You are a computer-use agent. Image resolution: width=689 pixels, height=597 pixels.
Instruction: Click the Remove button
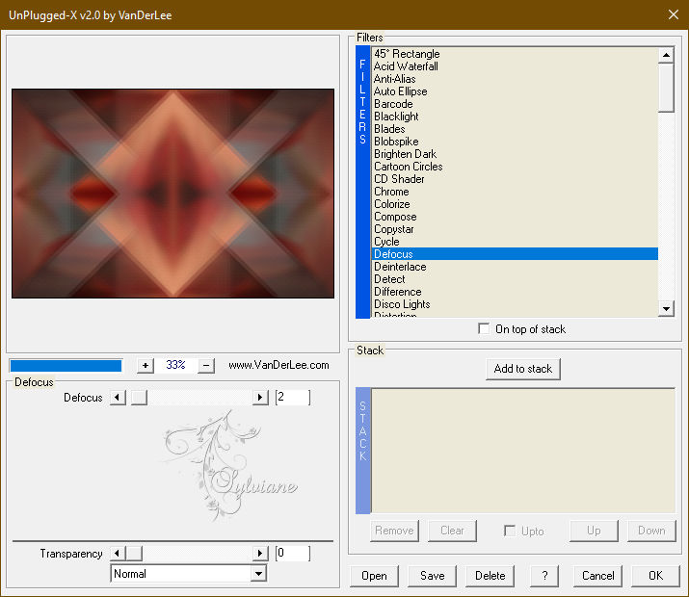[394, 531]
